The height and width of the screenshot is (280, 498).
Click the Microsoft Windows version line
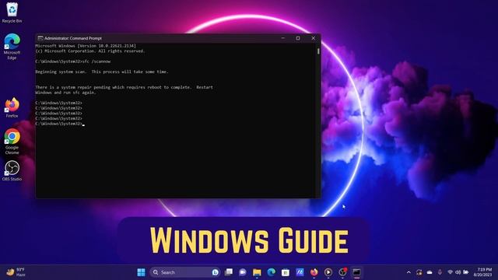[x=86, y=46]
